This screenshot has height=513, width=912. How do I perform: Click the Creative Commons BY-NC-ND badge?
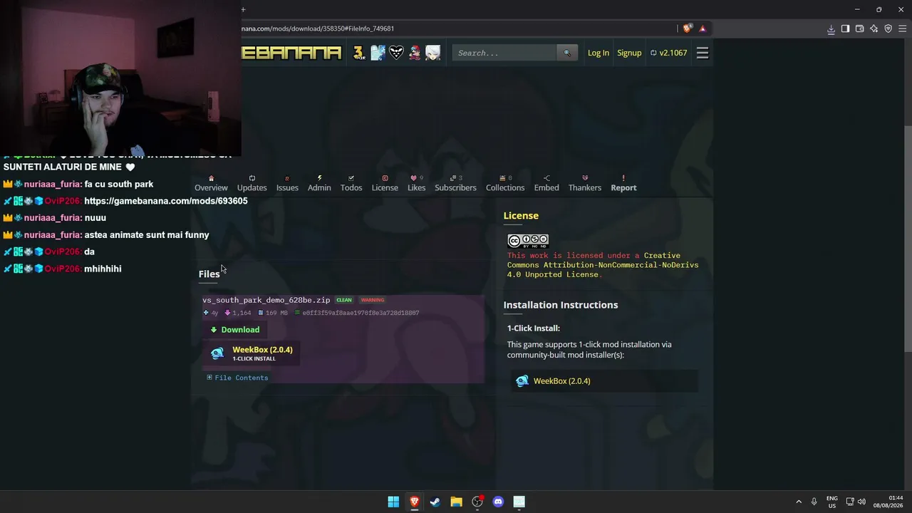(528, 240)
